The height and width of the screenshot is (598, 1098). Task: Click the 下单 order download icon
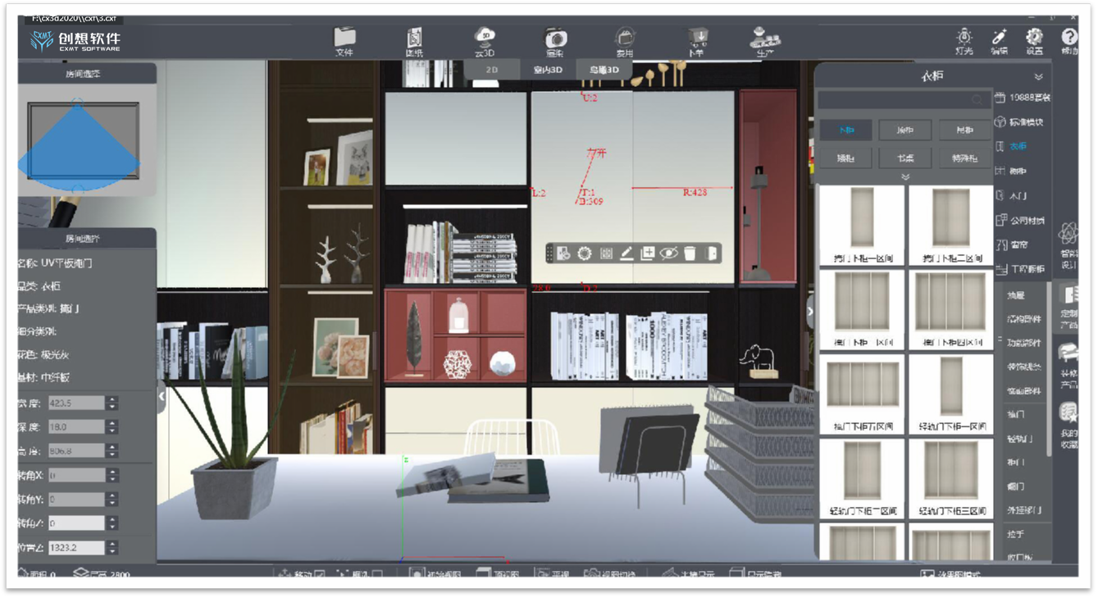pyautogui.click(x=697, y=36)
